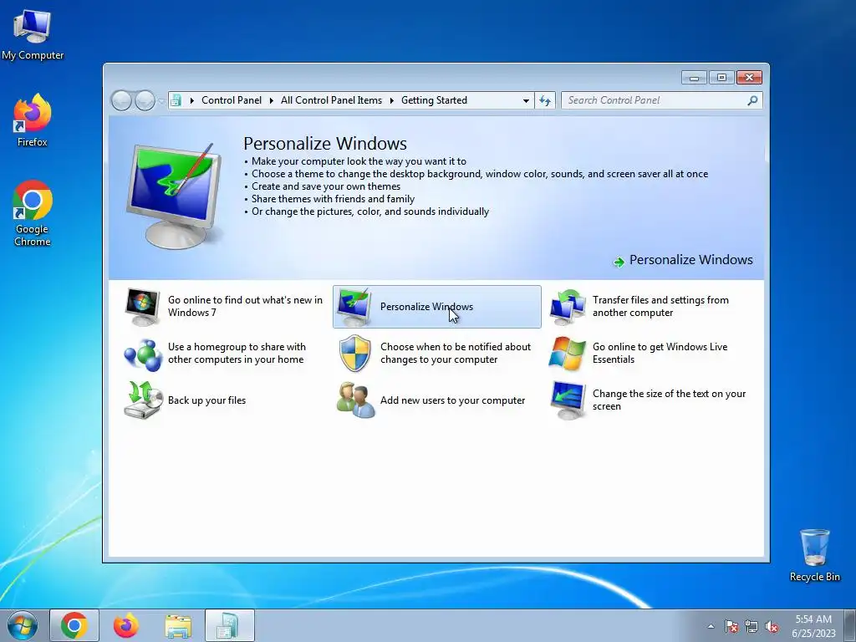Open the Personalize Windows link in banner
This screenshot has height=642, width=856.
(690, 260)
